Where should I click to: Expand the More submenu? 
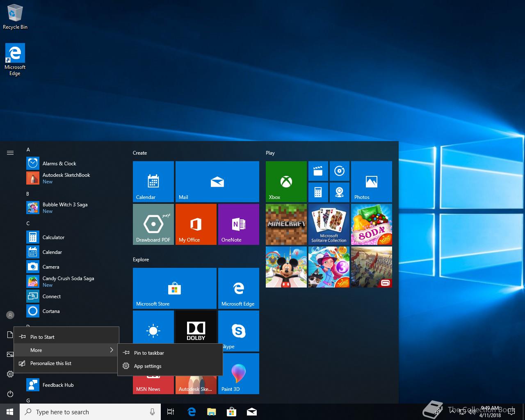66,350
